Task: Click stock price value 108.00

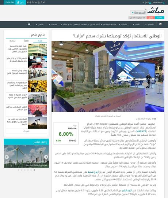Action: pos(72,140)
